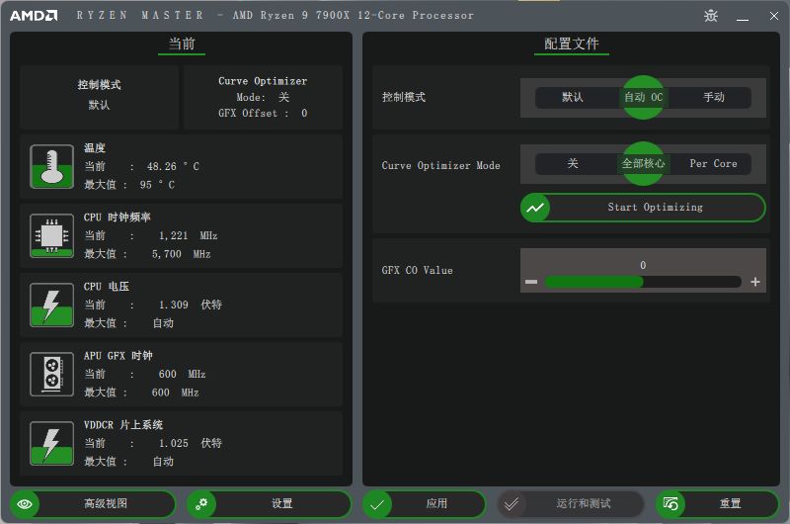790x524 pixels.
Task: Click 运行和测试 button
Action: click(x=571, y=504)
